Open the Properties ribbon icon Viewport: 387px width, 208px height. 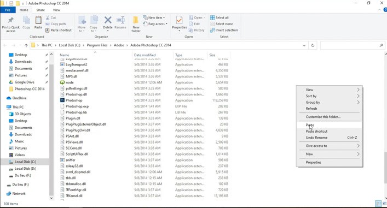click(x=180, y=20)
